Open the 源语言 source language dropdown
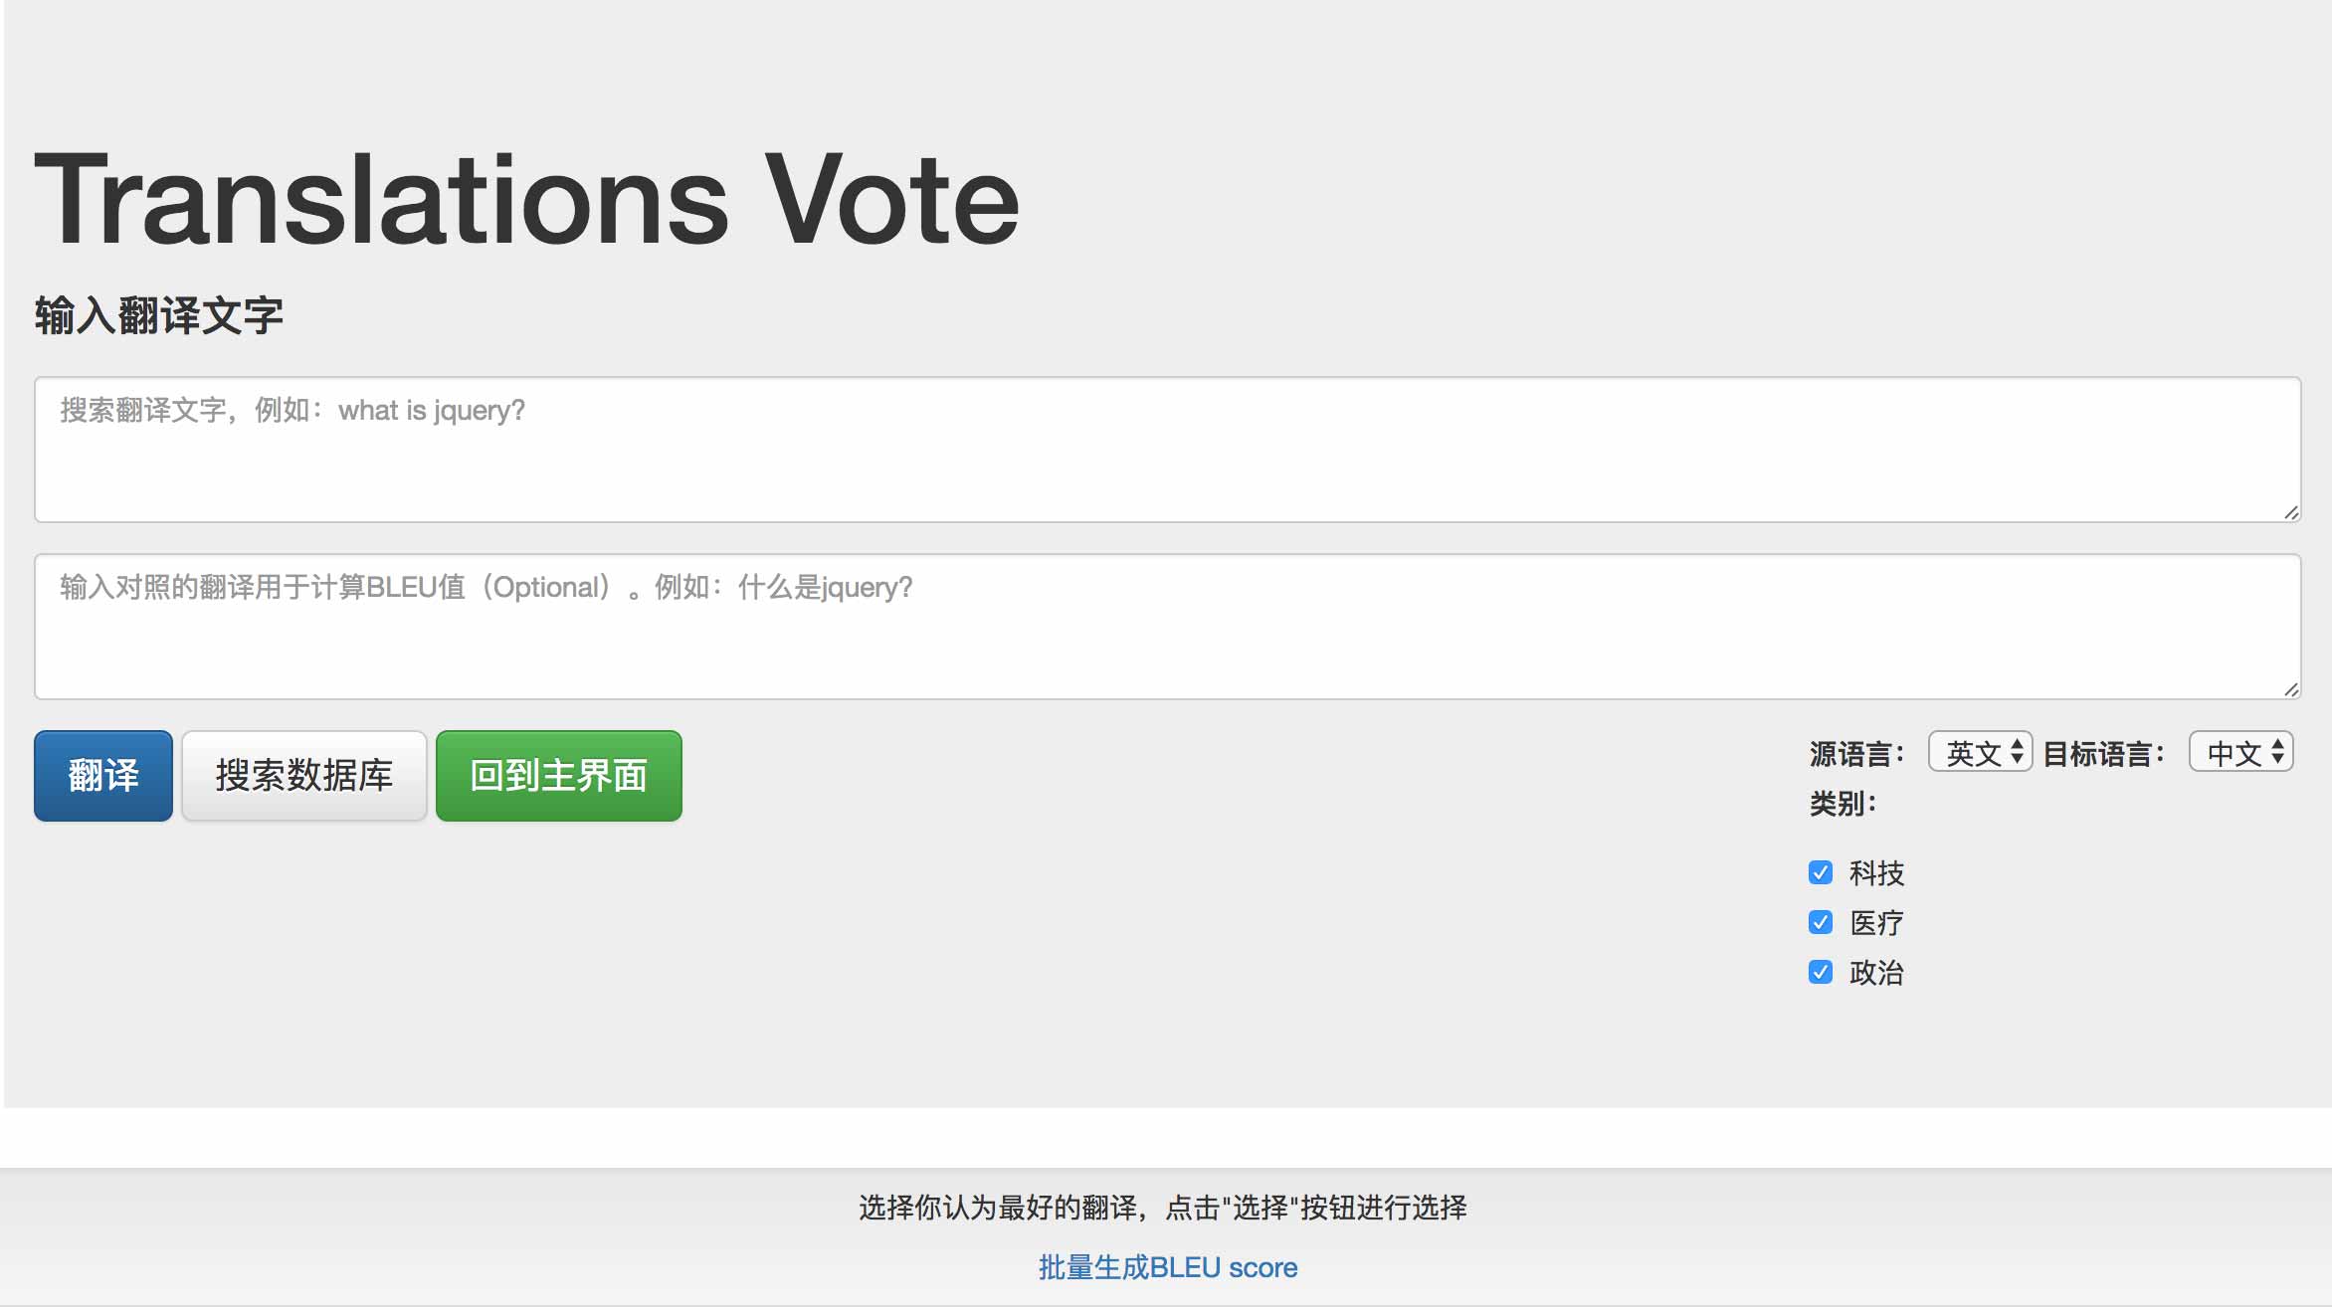 [x=1980, y=752]
